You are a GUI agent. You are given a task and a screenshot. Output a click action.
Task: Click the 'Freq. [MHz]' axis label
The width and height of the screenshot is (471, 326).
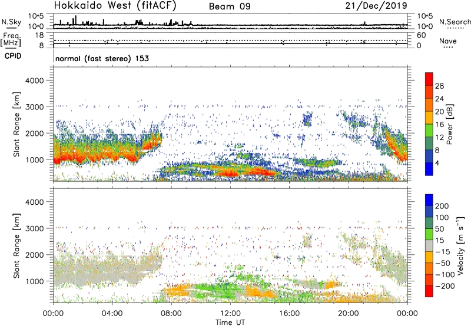pos(11,40)
